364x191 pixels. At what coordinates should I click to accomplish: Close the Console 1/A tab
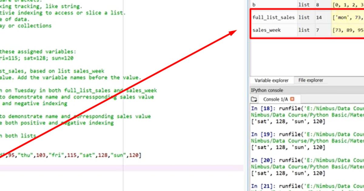(292, 99)
